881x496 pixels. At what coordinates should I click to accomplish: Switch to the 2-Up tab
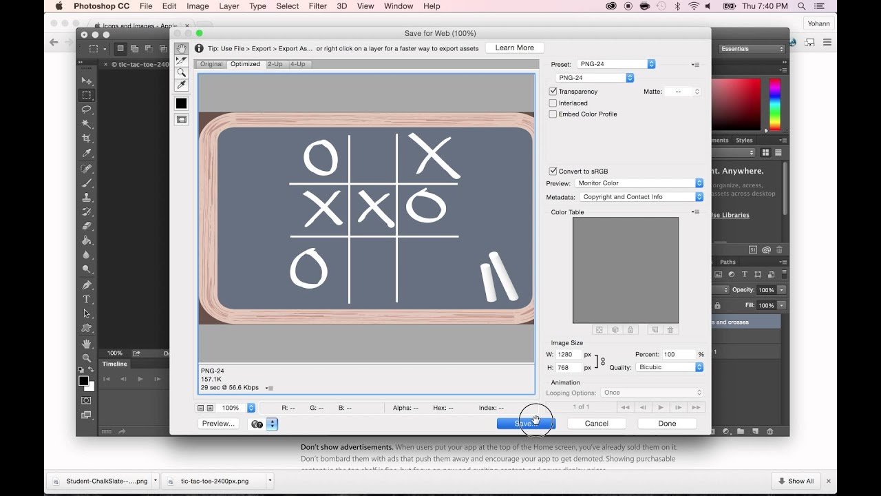pyautogui.click(x=275, y=64)
